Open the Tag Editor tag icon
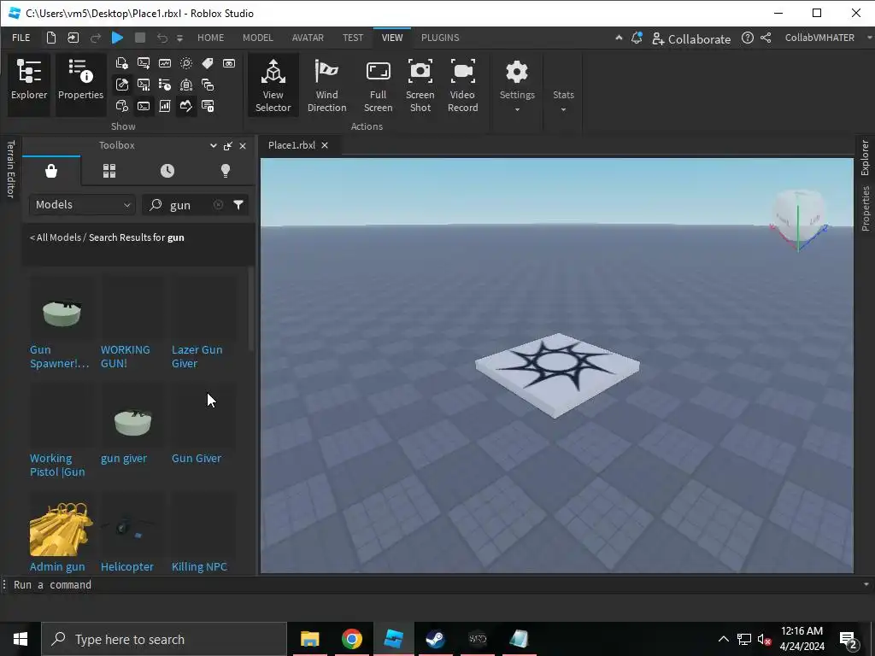 tap(207, 63)
